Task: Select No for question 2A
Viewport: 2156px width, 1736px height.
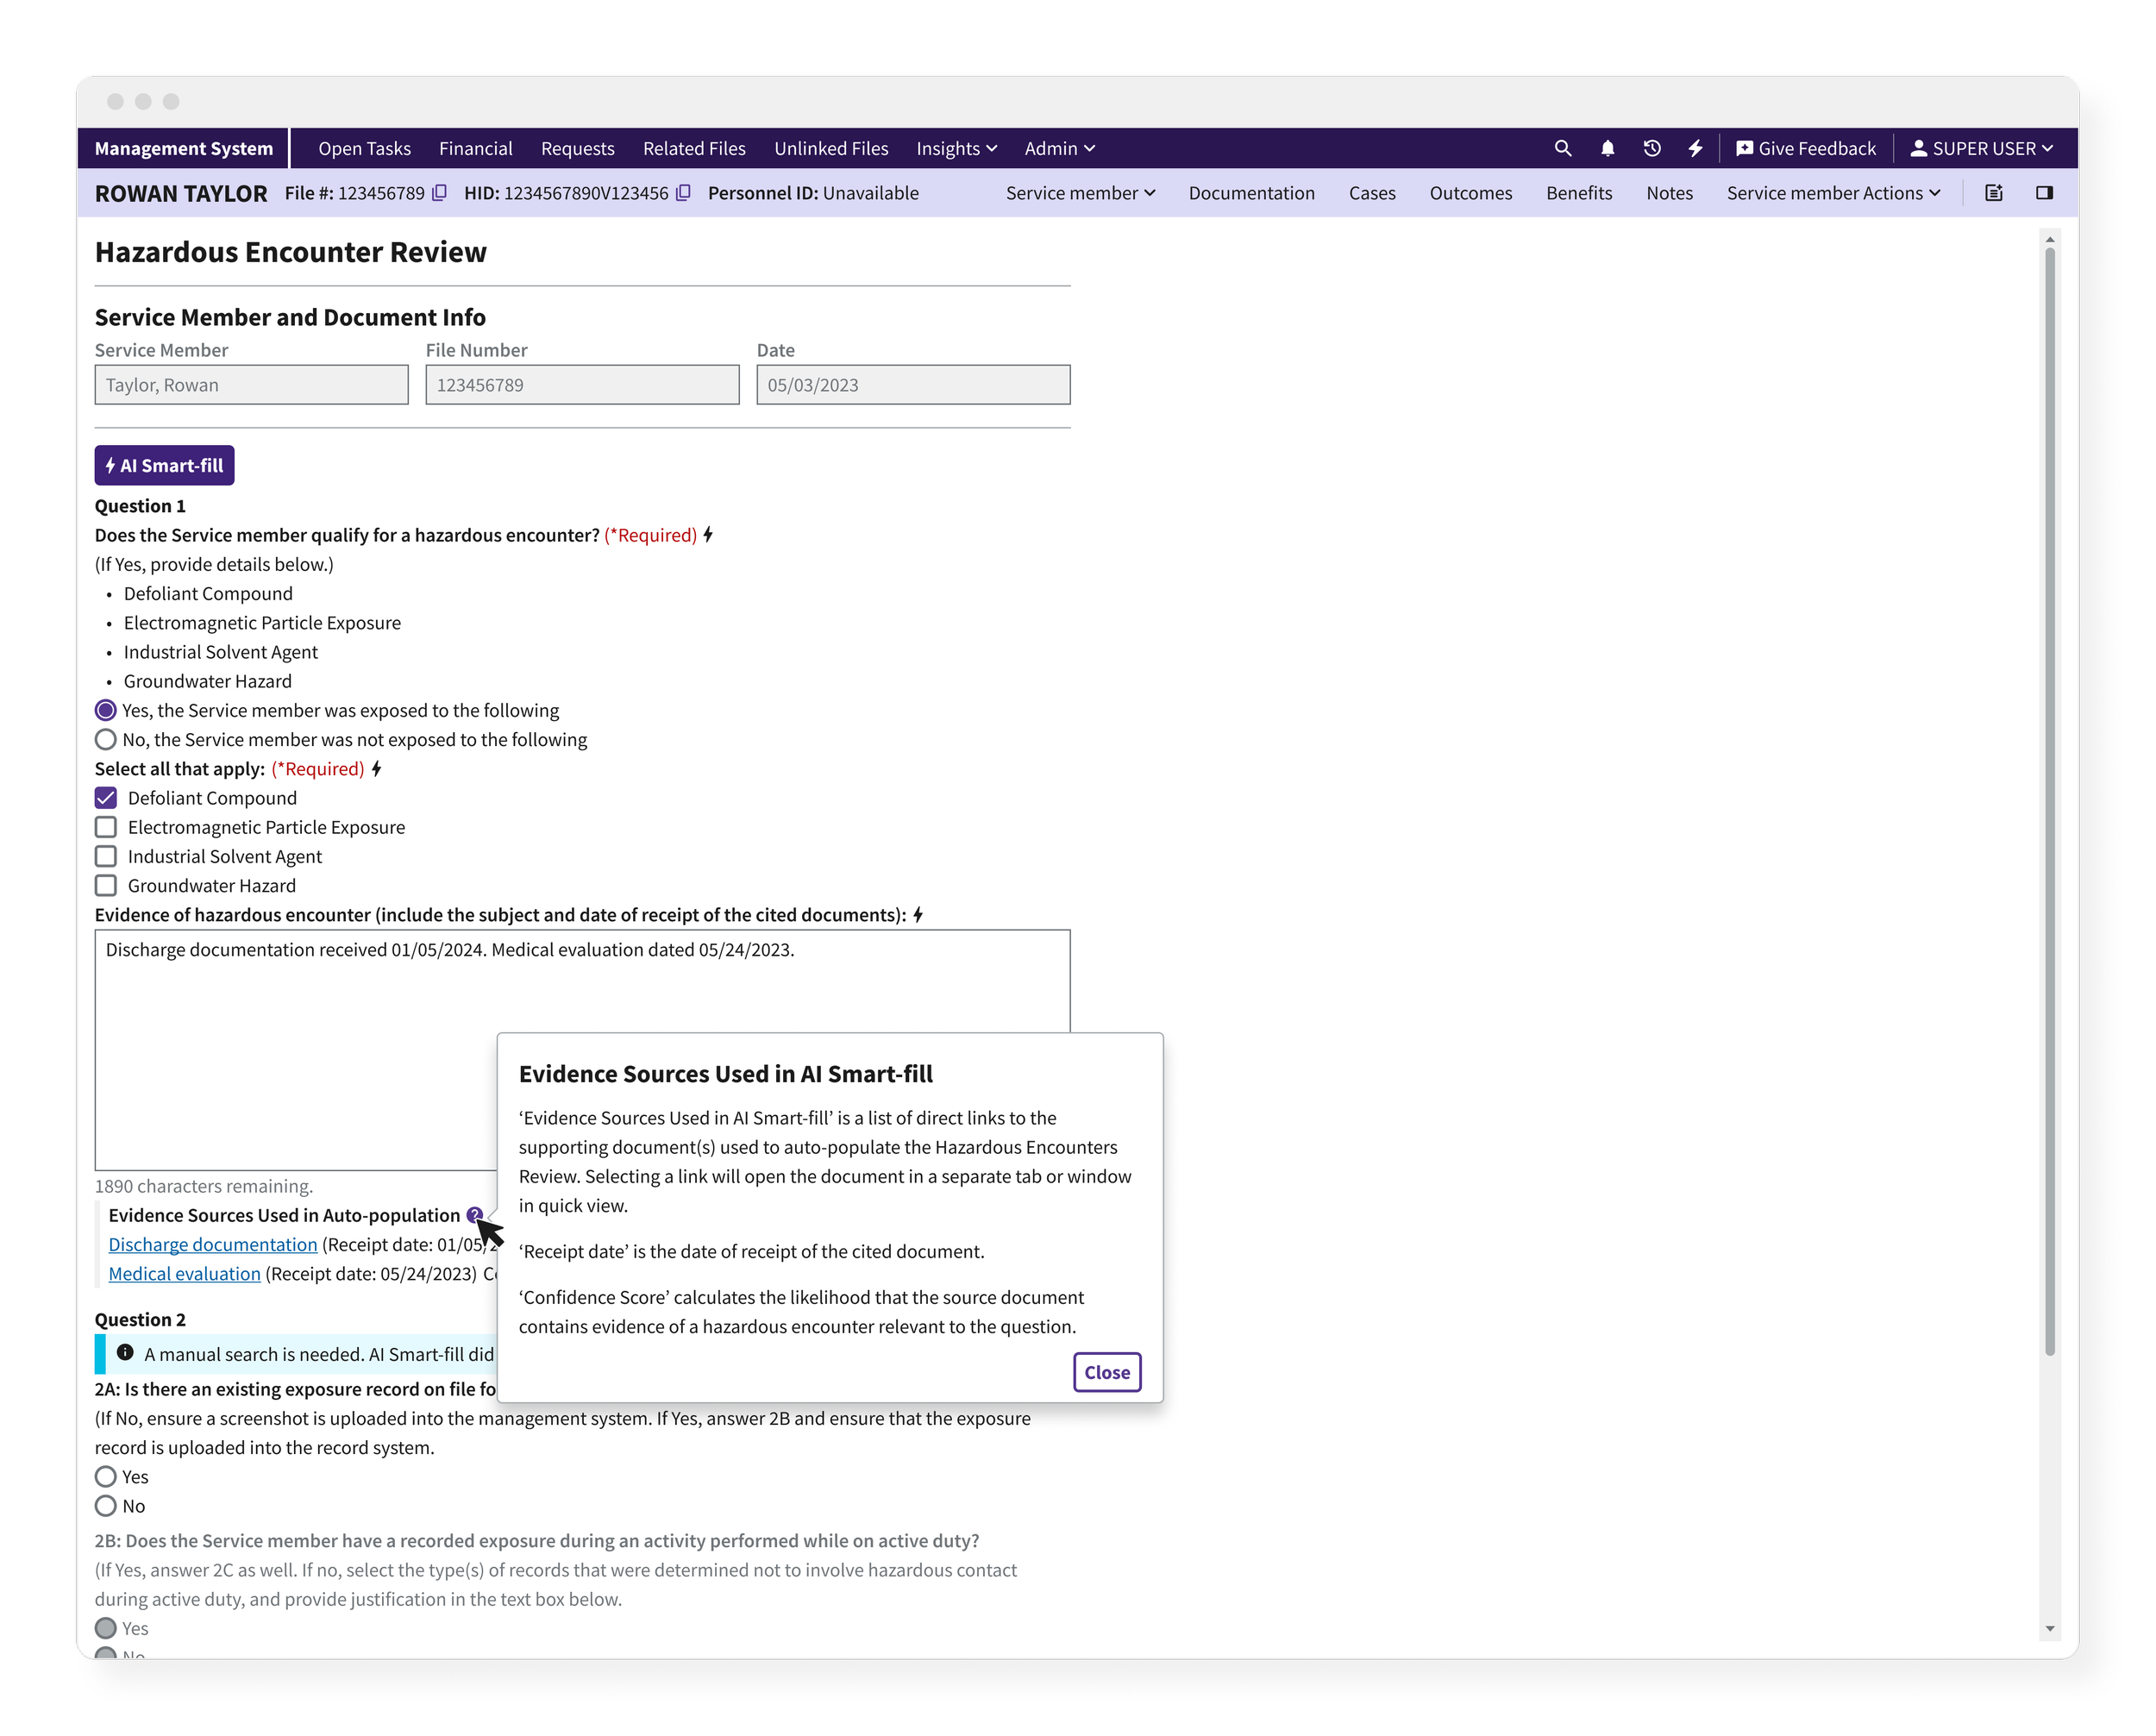Action: tap(105, 1505)
